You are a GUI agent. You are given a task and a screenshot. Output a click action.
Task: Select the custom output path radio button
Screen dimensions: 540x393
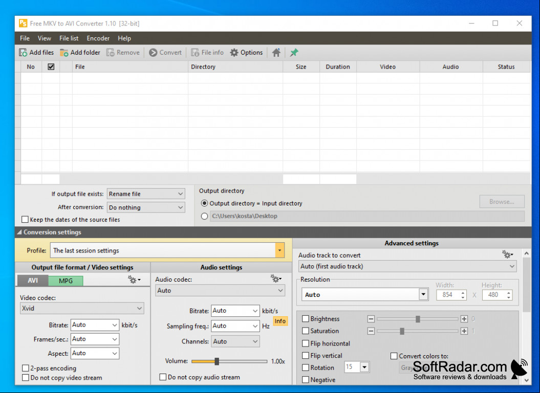(205, 216)
